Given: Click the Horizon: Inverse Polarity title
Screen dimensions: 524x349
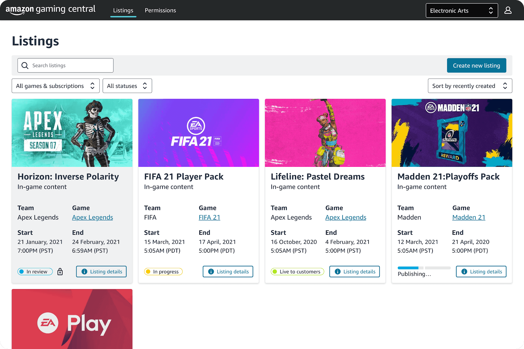Looking at the screenshot, I should tap(68, 176).
